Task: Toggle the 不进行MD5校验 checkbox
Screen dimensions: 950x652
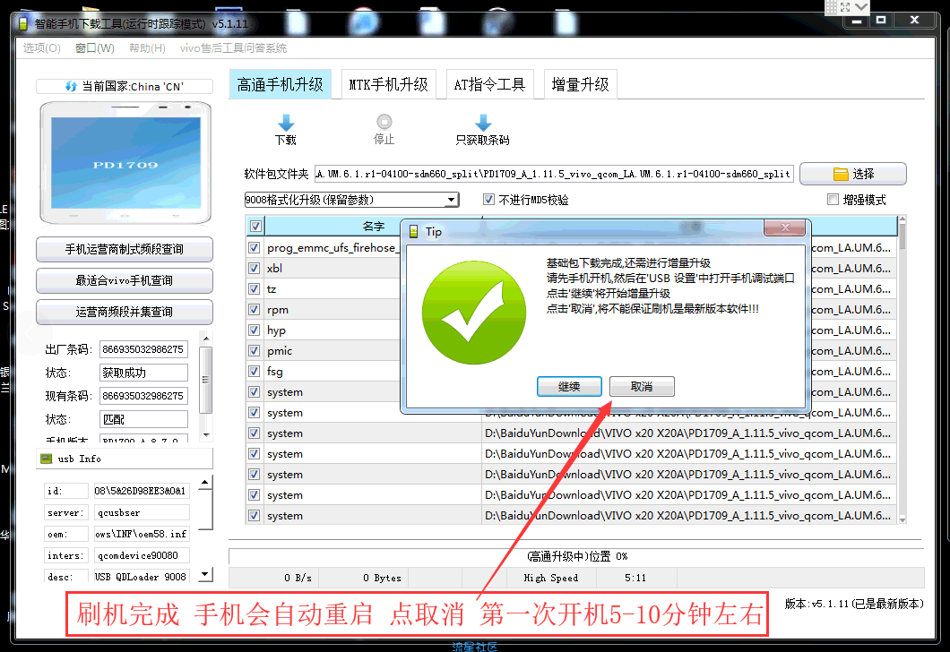Action: pyautogui.click(x=488, y=199)
